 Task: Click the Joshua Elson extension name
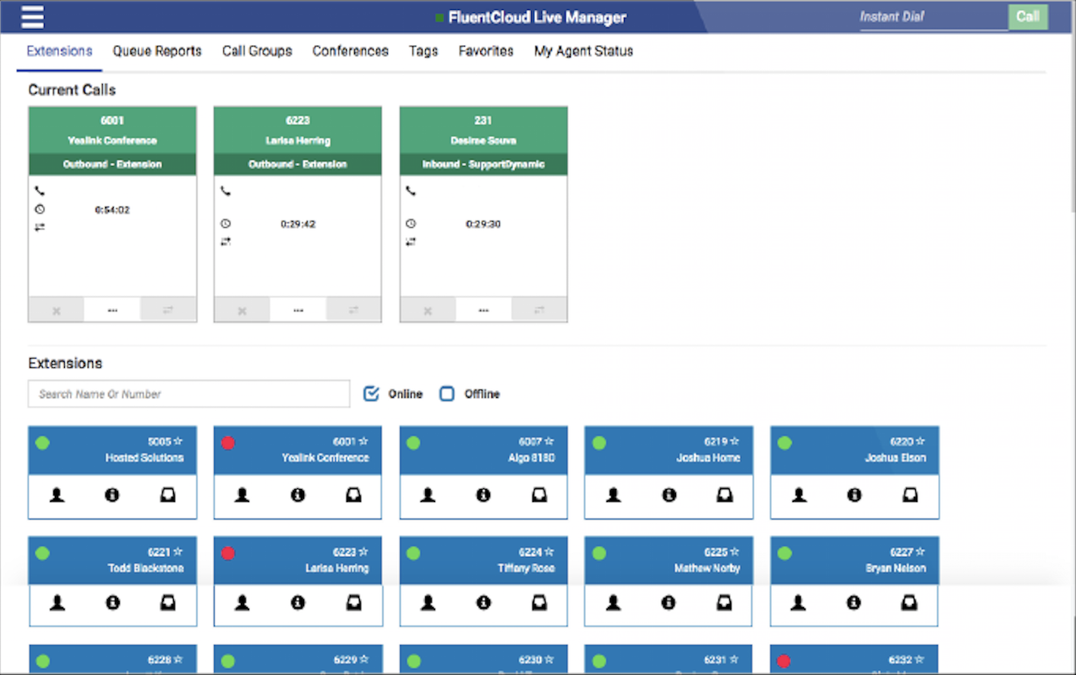[895, 458]
